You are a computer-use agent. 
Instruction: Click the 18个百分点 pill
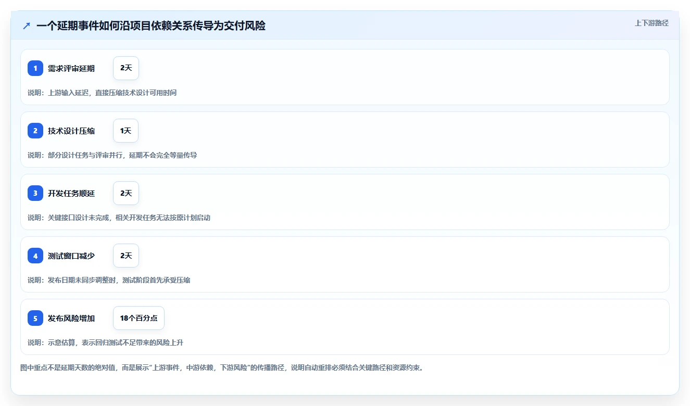pos(139,318)
